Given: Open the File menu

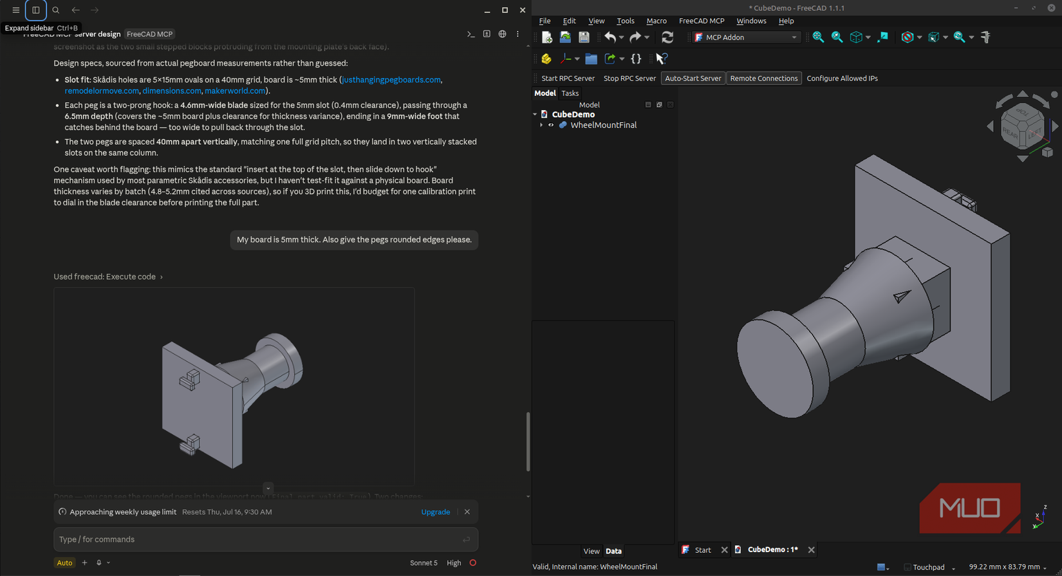Looking at the screenshot, I should 545,21.
